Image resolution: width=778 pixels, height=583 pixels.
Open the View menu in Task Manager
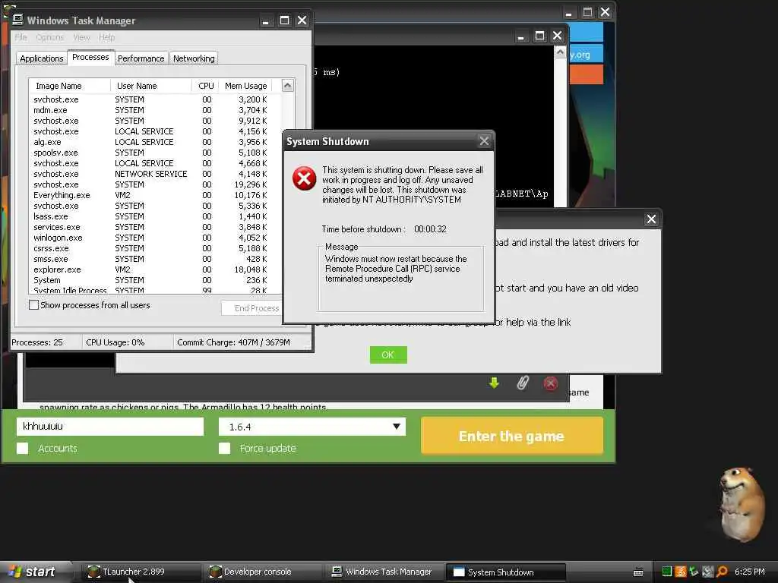point(81,37)
